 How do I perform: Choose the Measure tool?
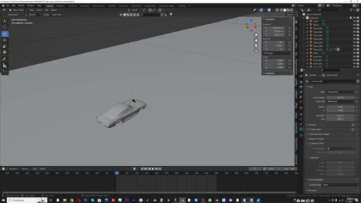[x=5, y=65]
